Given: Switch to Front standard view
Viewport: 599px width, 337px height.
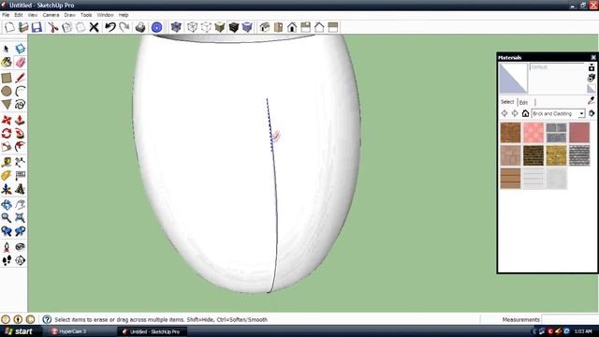Looking at the screenshot, I should click(292, 27).
